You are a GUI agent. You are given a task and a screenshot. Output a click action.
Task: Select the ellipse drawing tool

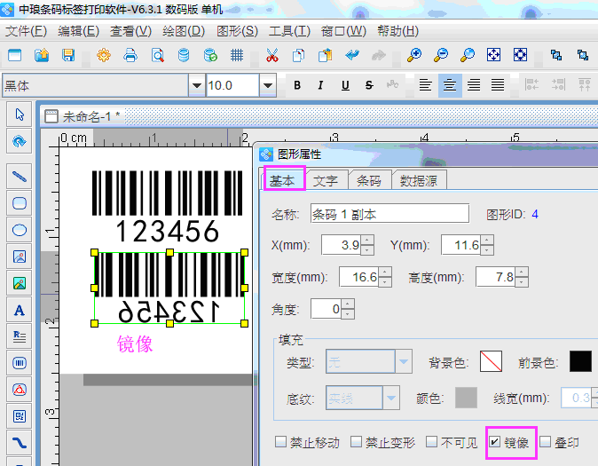pyautogui.click(x=19, y=230)
